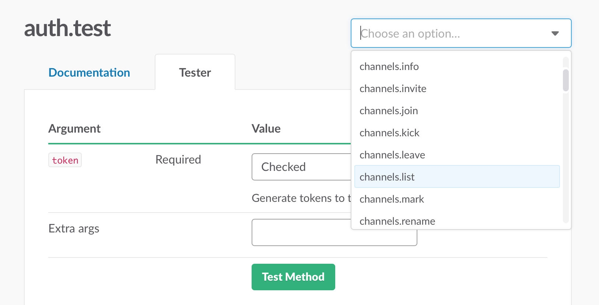The image size is (599, 305).
Task: Click the auth.test page heading
Action: 67,28
